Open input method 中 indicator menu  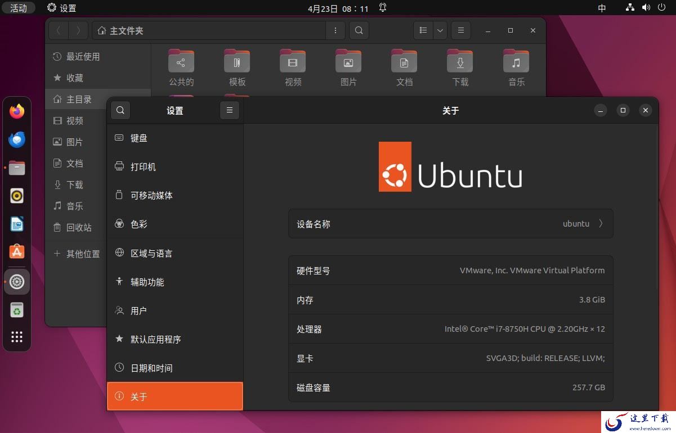[x=602, y=8]
